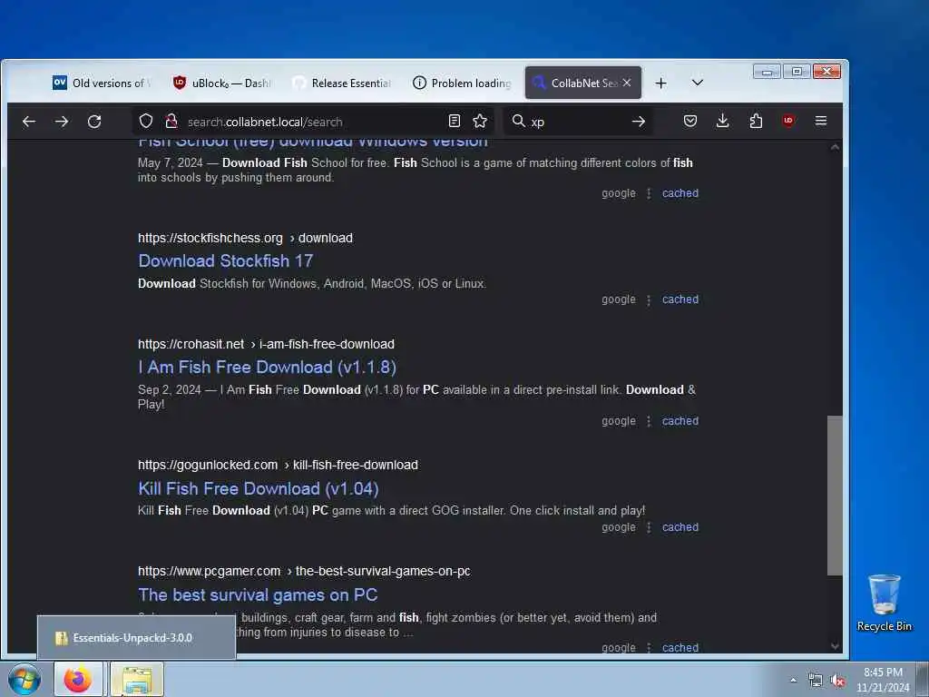Submit search bar query arrow
The height and width of the screenshot is (697, 929).
[638, 122]
